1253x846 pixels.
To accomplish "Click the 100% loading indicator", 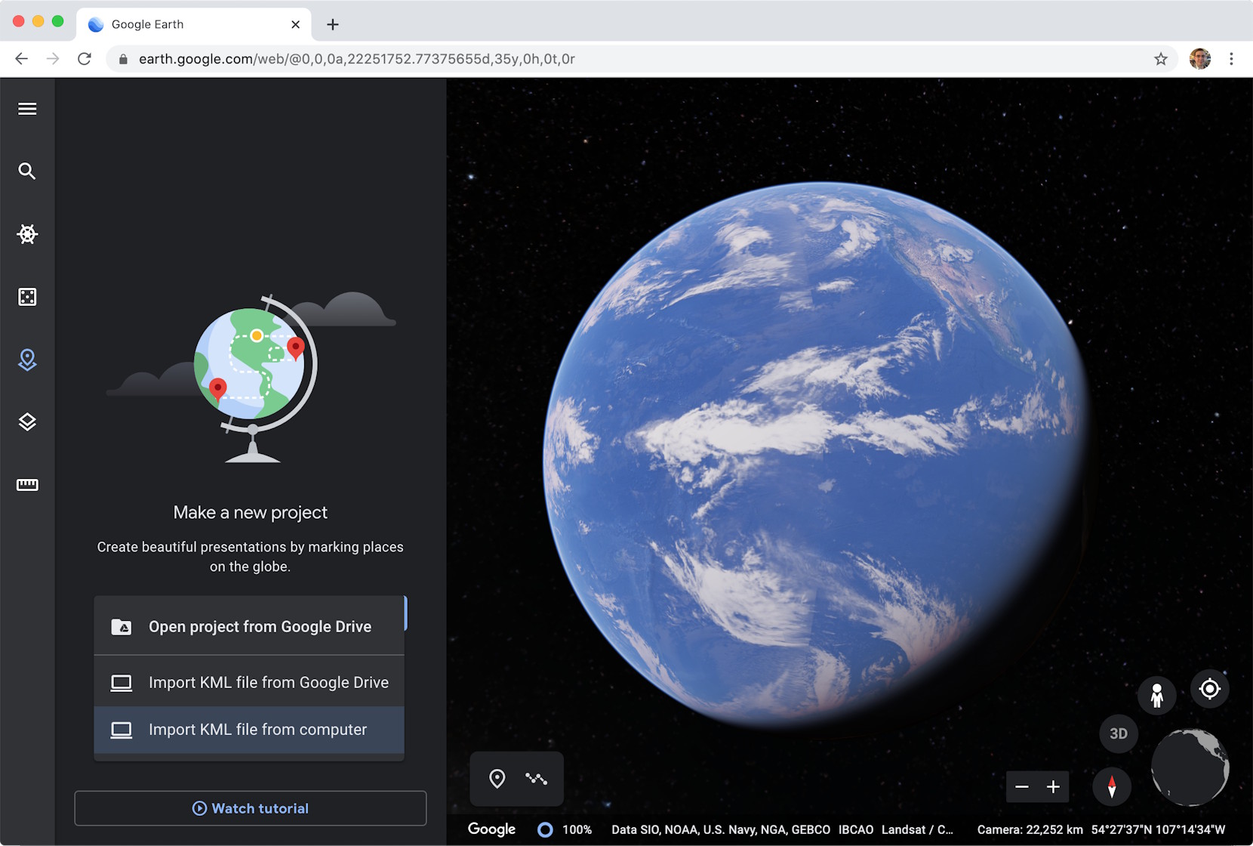I will coord(565,829).
